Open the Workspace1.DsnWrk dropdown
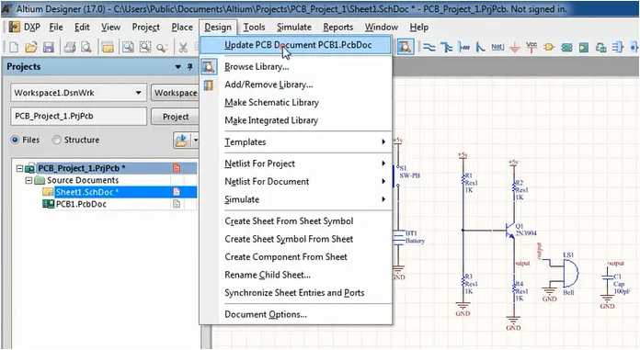Viewport: 640px width, 350px height. coord(139,93)
